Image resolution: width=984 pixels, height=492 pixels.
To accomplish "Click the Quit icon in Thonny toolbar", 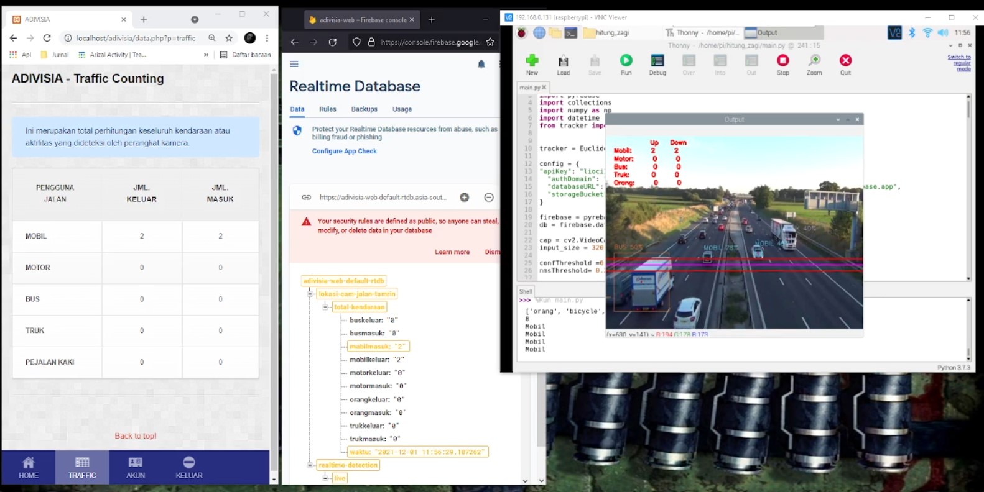I will [x=845, y=61].
